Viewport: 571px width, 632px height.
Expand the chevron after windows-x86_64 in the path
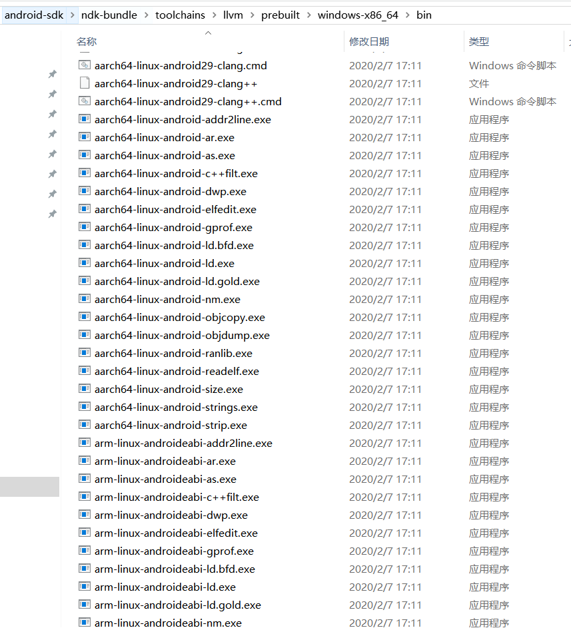point(408,15)
